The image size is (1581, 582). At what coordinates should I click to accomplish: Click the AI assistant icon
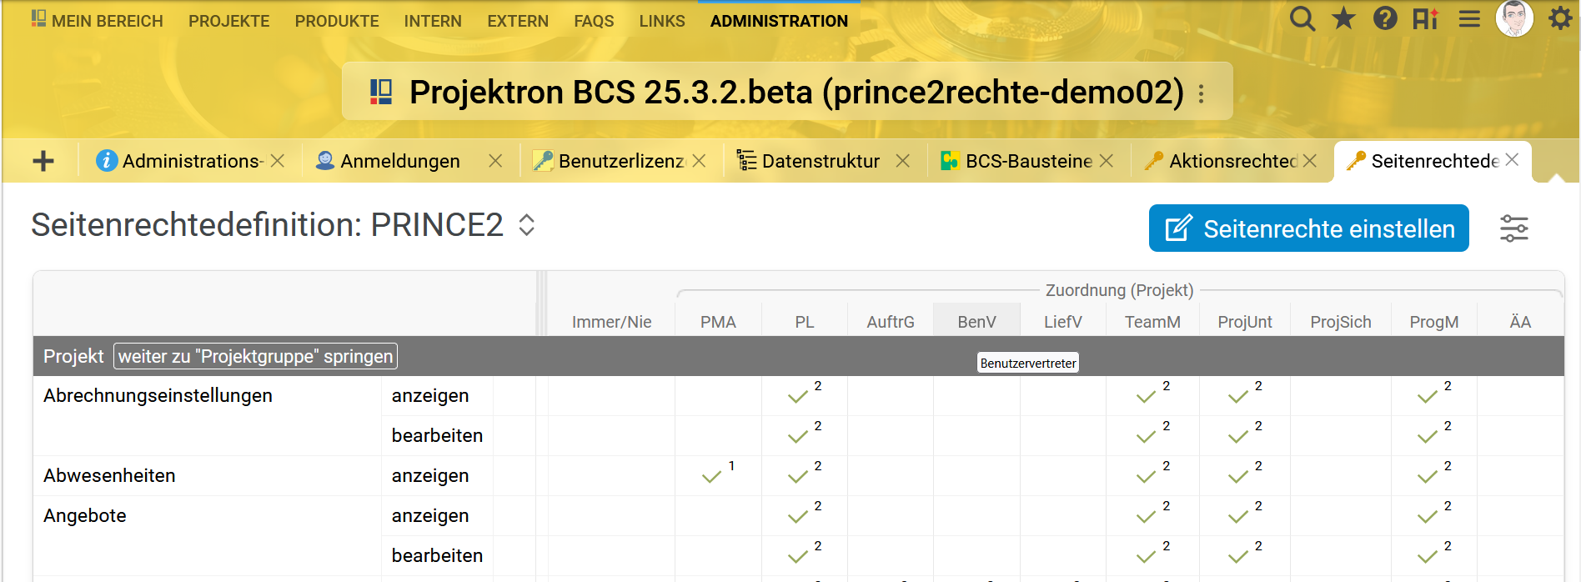pyautogui.click(x=1425, y=18)
